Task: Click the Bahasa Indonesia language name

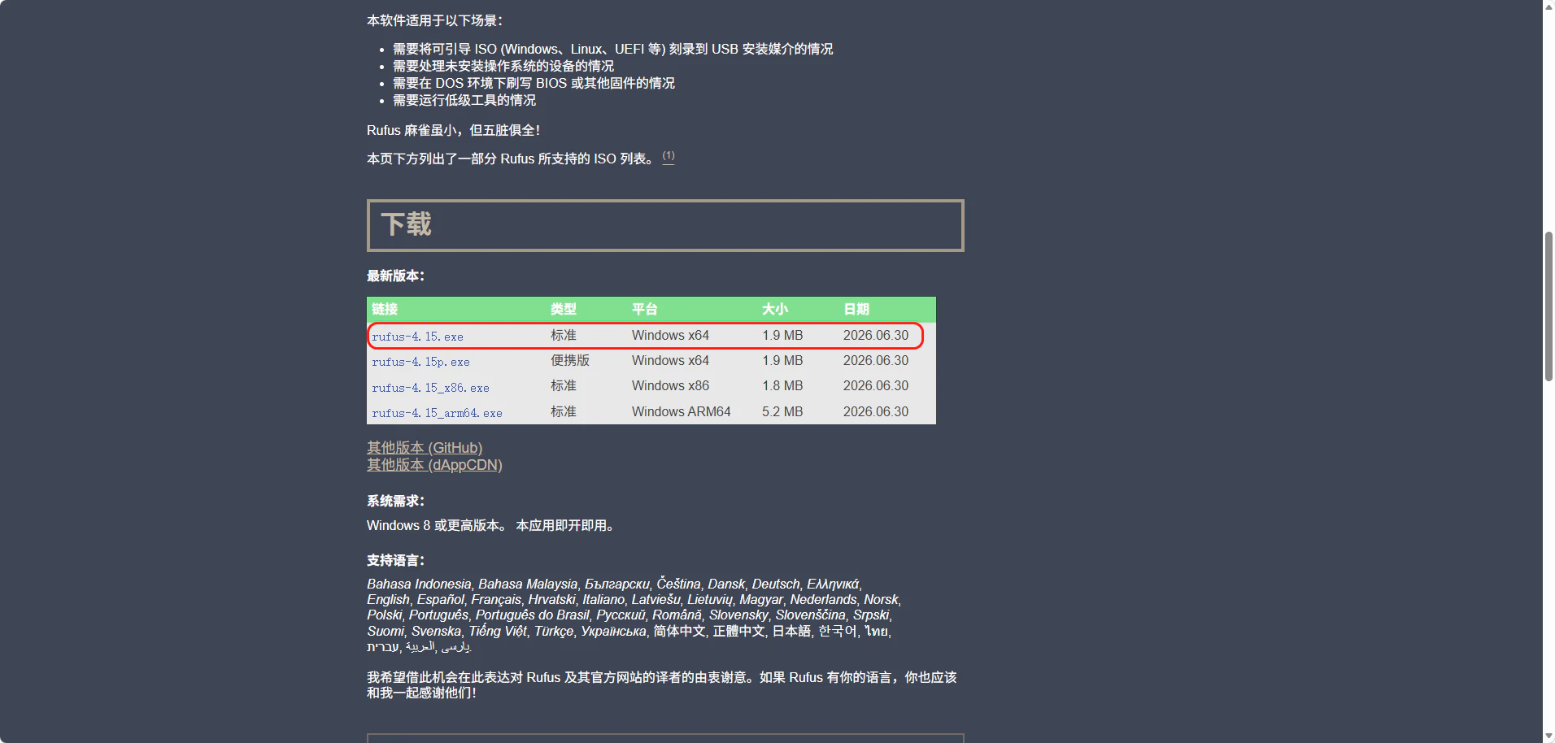Action: click(x=419, y=584)
